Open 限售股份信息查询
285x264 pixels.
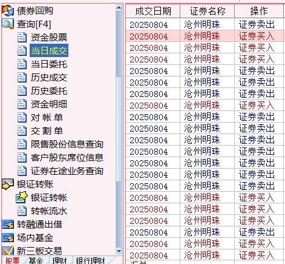pos(67,144)
